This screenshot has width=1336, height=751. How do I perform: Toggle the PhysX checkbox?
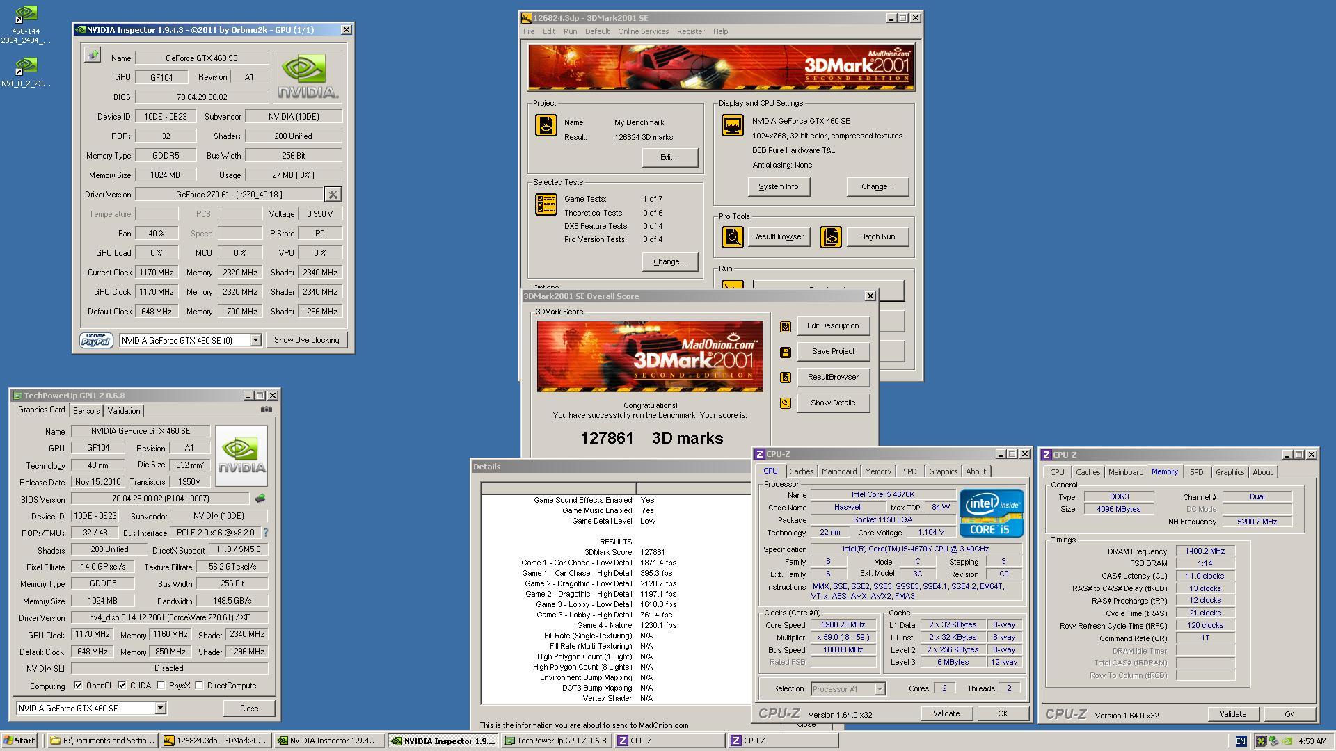tap(161, 686)
